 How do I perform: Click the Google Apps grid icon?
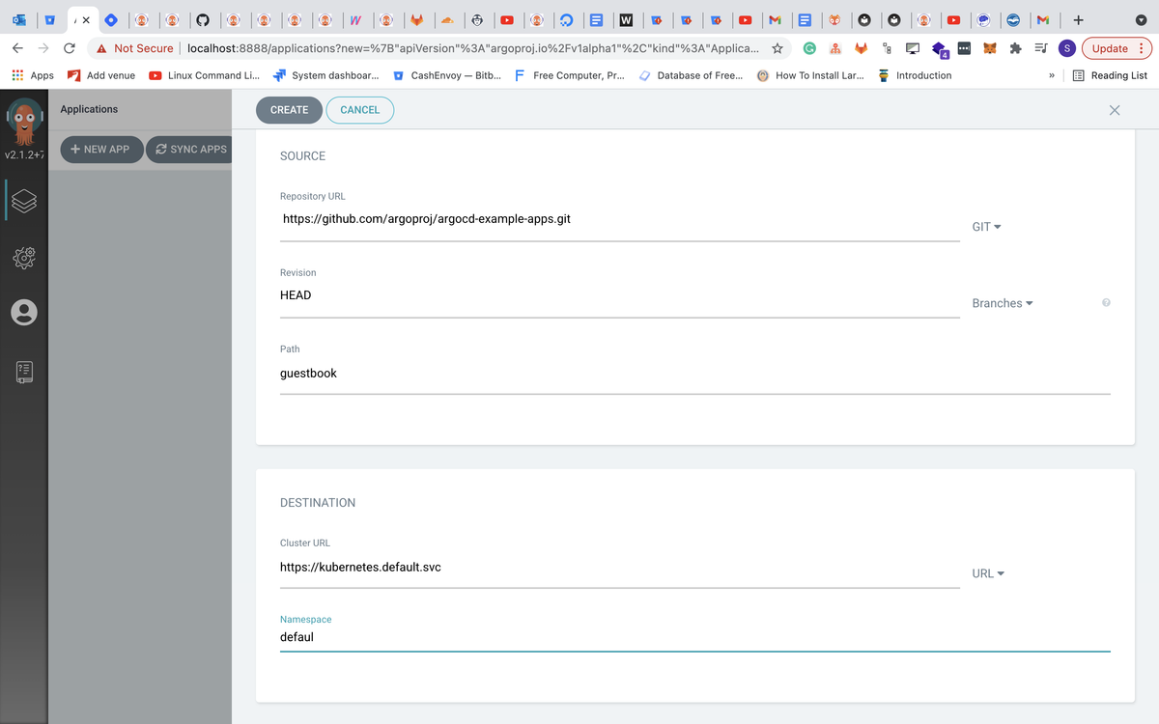(x=17, y=75)
